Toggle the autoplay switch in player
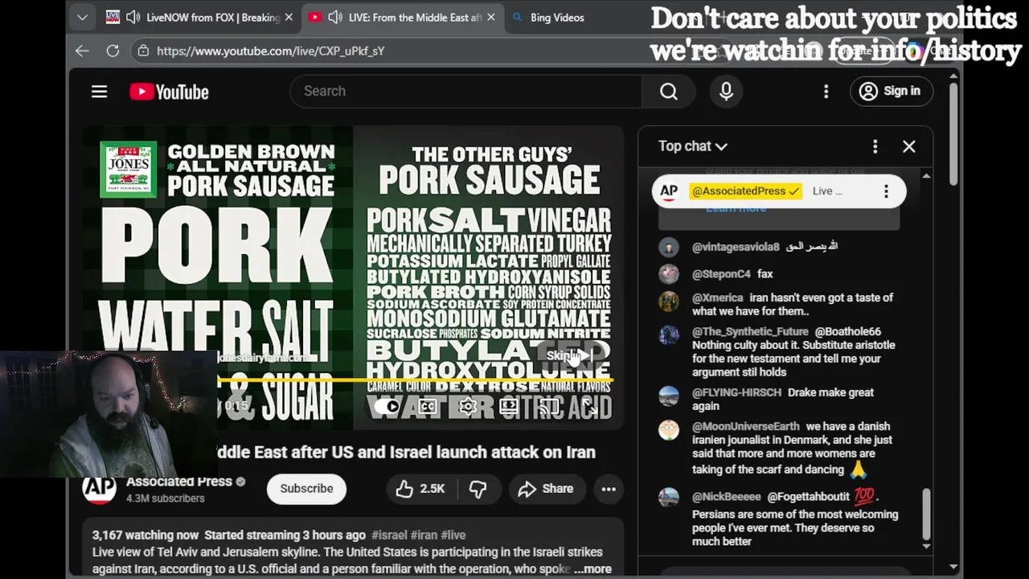 pos(387,406)
